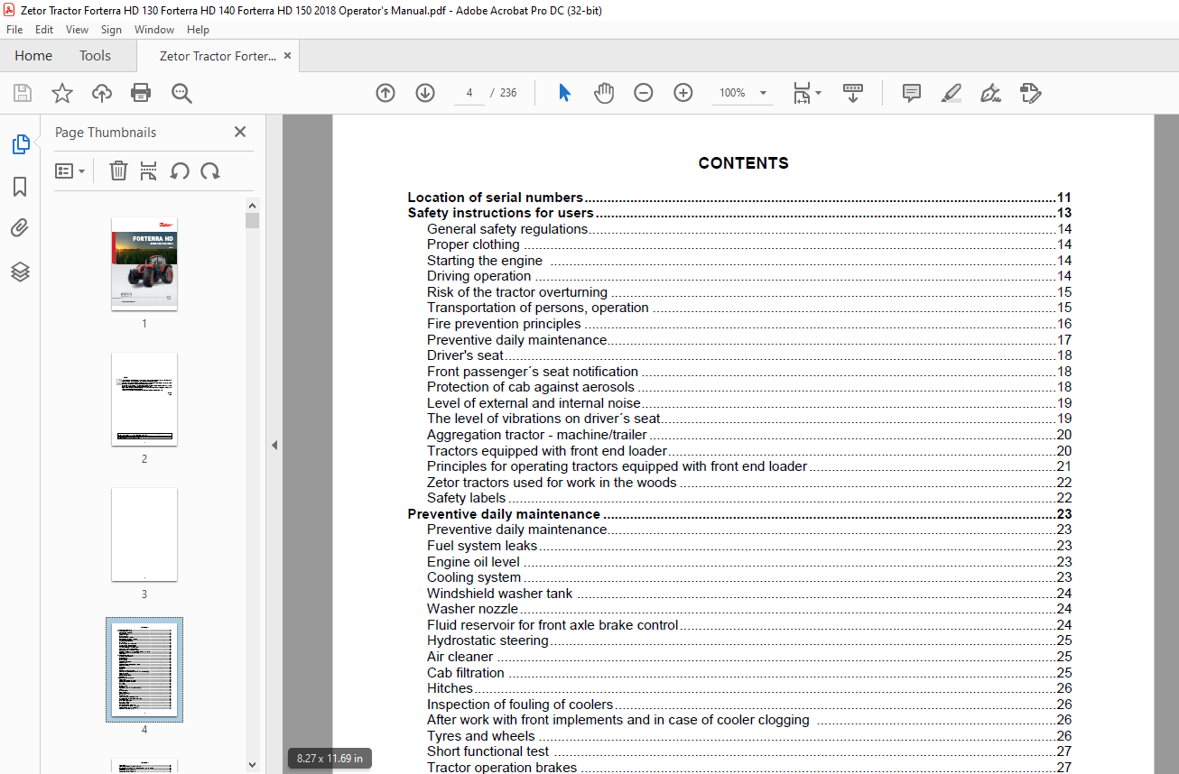Select page 1 cover thumbnail
Viewport: 1179px width, 774px height.
[144, 263]
